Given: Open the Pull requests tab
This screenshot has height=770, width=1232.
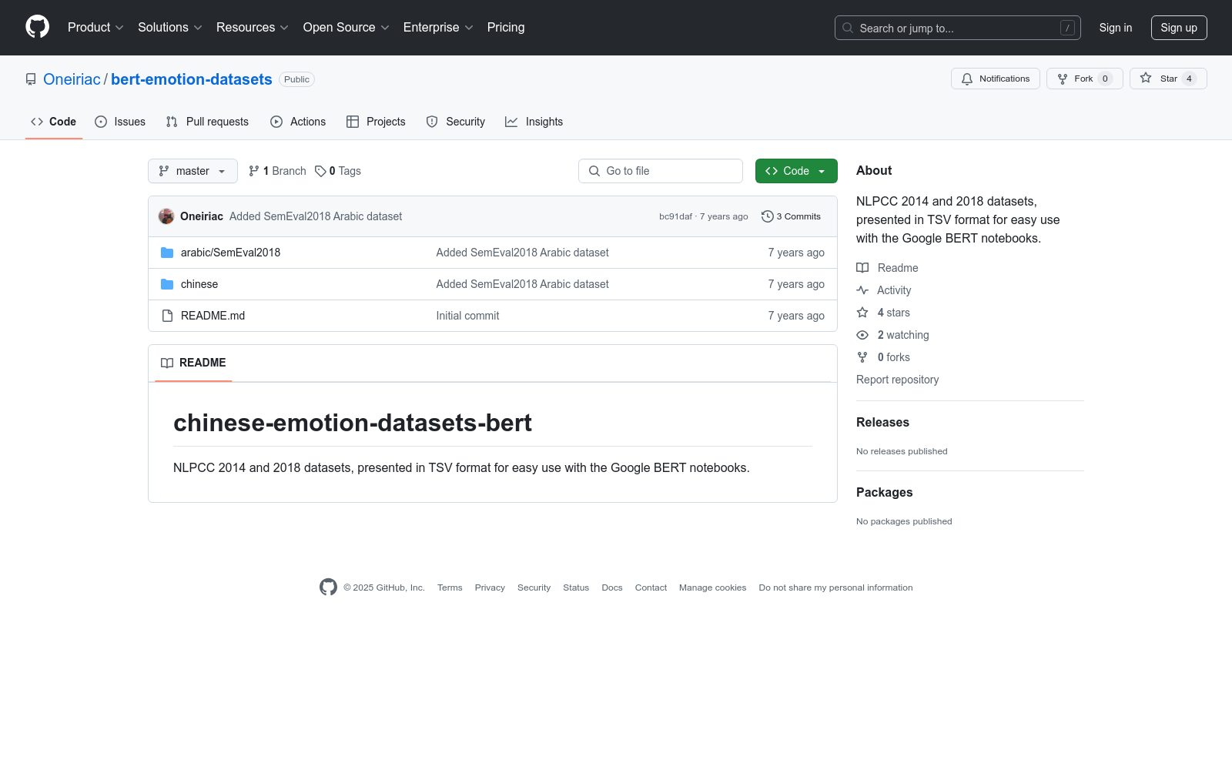Looking at the screenshot, I should 207,122.
